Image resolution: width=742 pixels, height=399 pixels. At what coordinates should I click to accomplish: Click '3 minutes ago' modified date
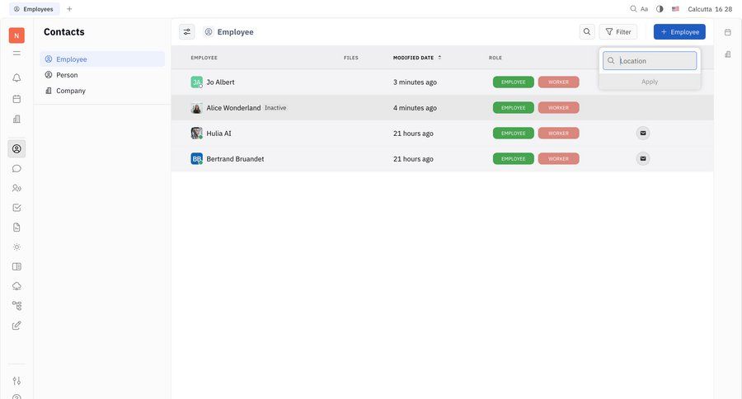(415, 82)
